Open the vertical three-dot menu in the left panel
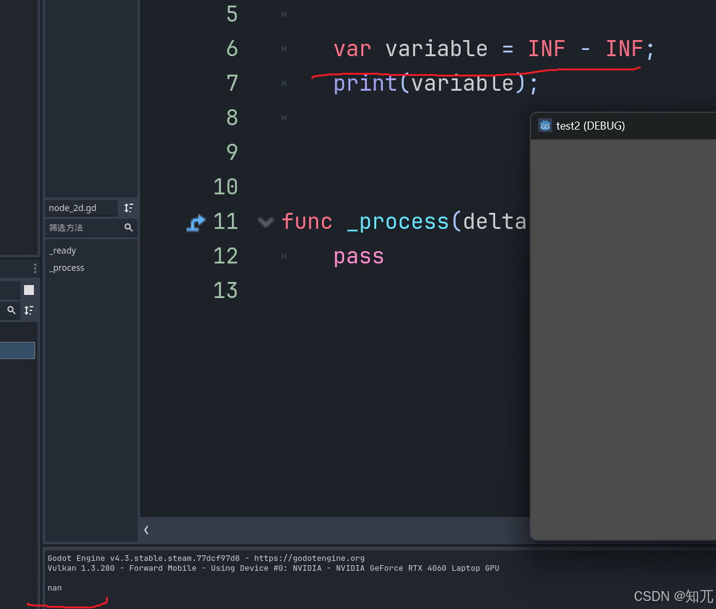The width and height of the screenshot is (716, 609). [x=35, y=268]
